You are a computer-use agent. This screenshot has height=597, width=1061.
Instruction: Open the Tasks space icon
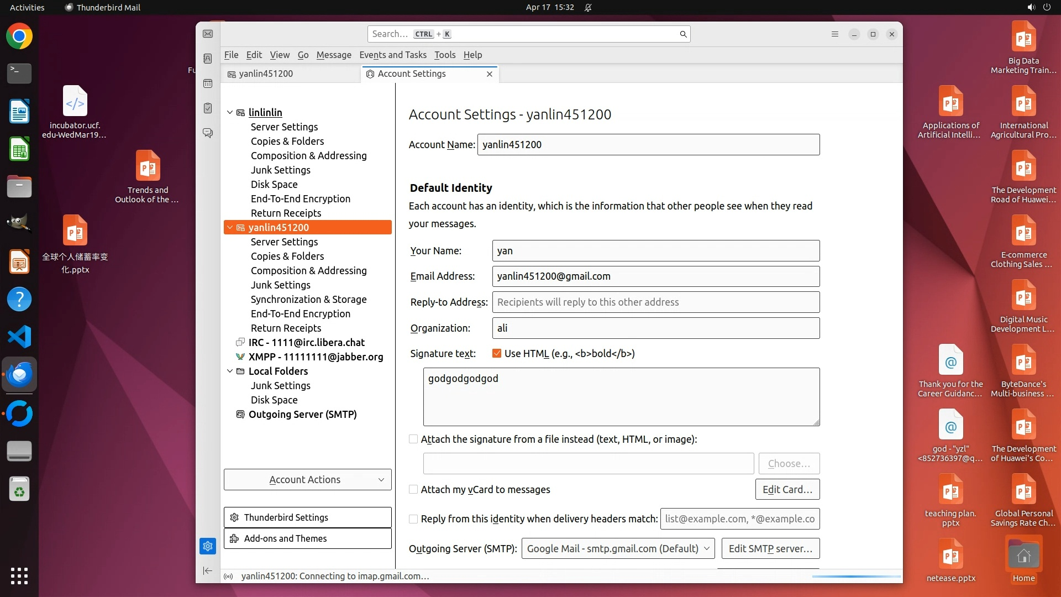[208, 108]
